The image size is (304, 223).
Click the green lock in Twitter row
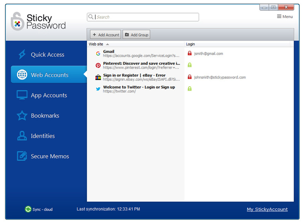(x=190, y=89)
